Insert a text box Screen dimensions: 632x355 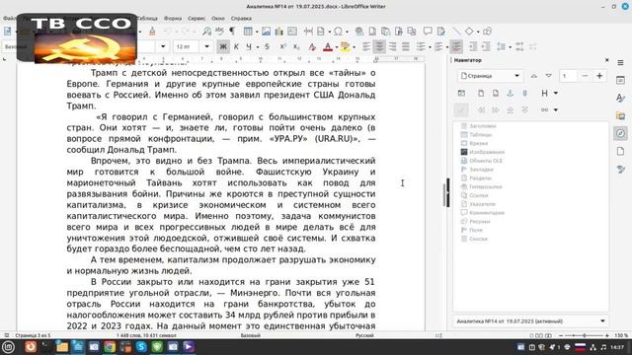click(292, 31)
